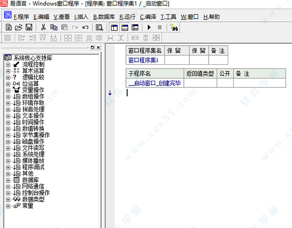Expand the 逻辑比较 tree node
The height and width of the screenshot is (228, 292).
point(8,78)
